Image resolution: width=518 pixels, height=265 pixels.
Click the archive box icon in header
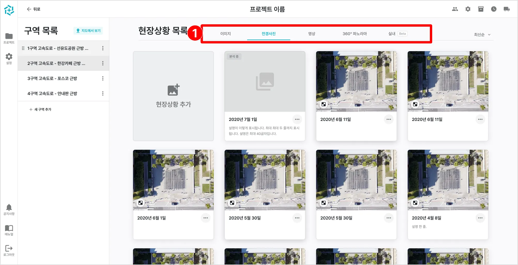pyautogui.click(x=481, y=9)
